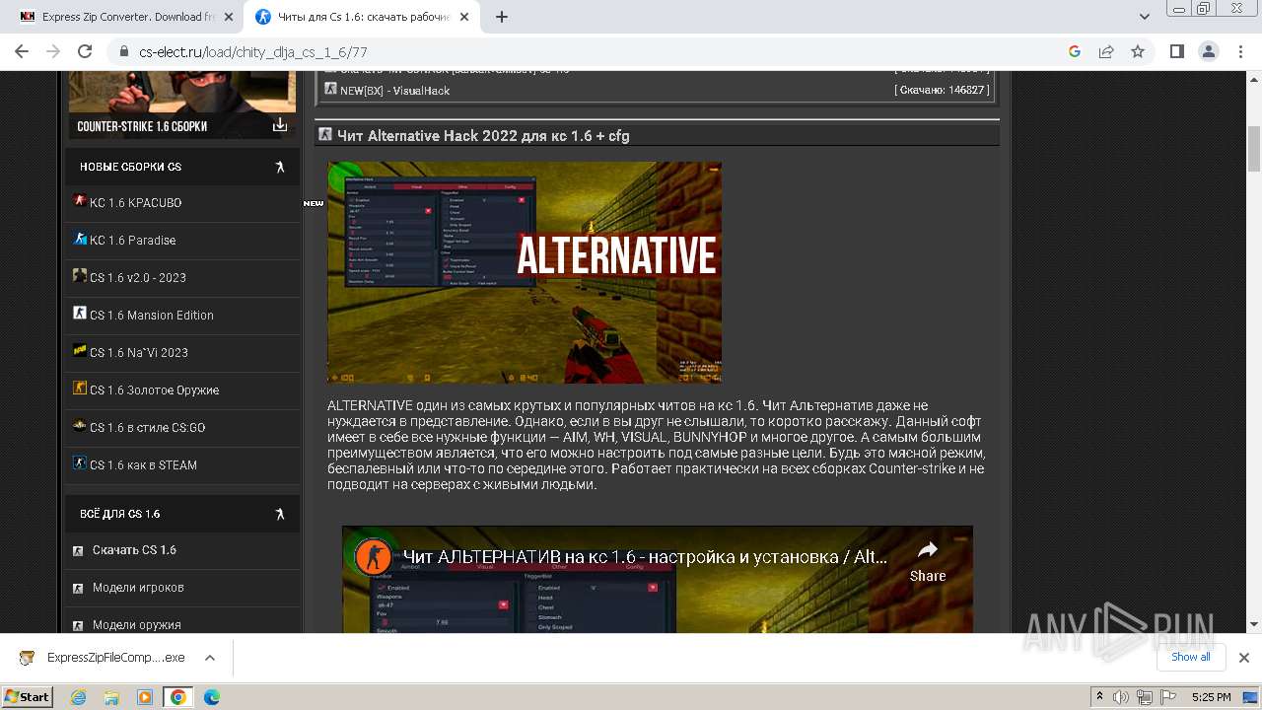Click icon beside CS 1.6 Золотое Оружие

coord(80,389)
